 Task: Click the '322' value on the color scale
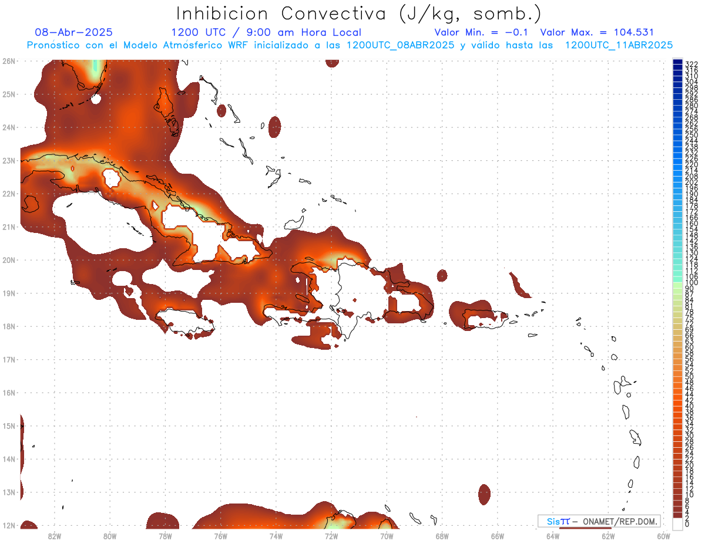691,64
